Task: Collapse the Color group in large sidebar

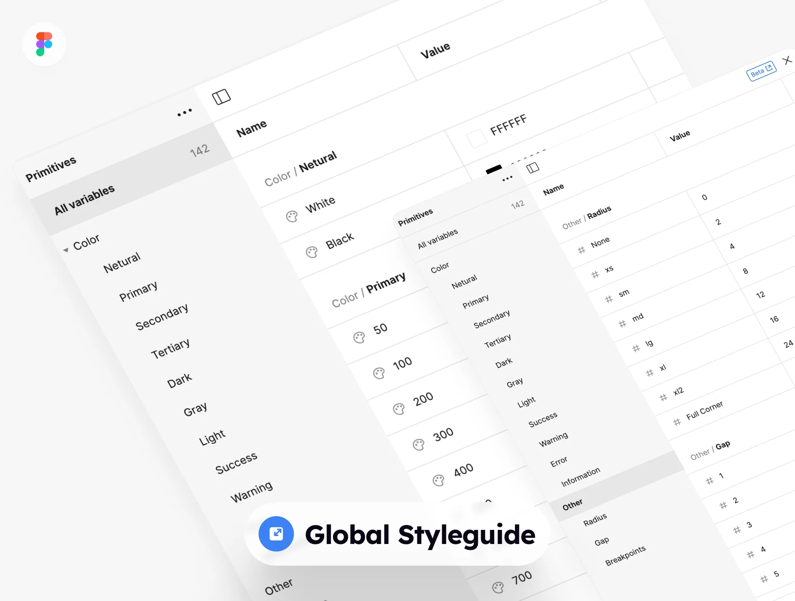Action: click(66, 250)
